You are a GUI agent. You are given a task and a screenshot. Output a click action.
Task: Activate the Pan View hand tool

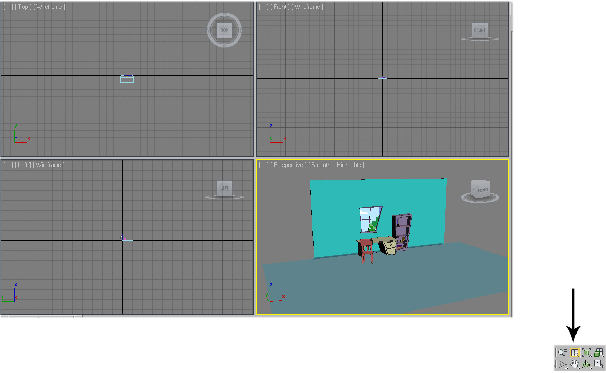pos(574,364)
